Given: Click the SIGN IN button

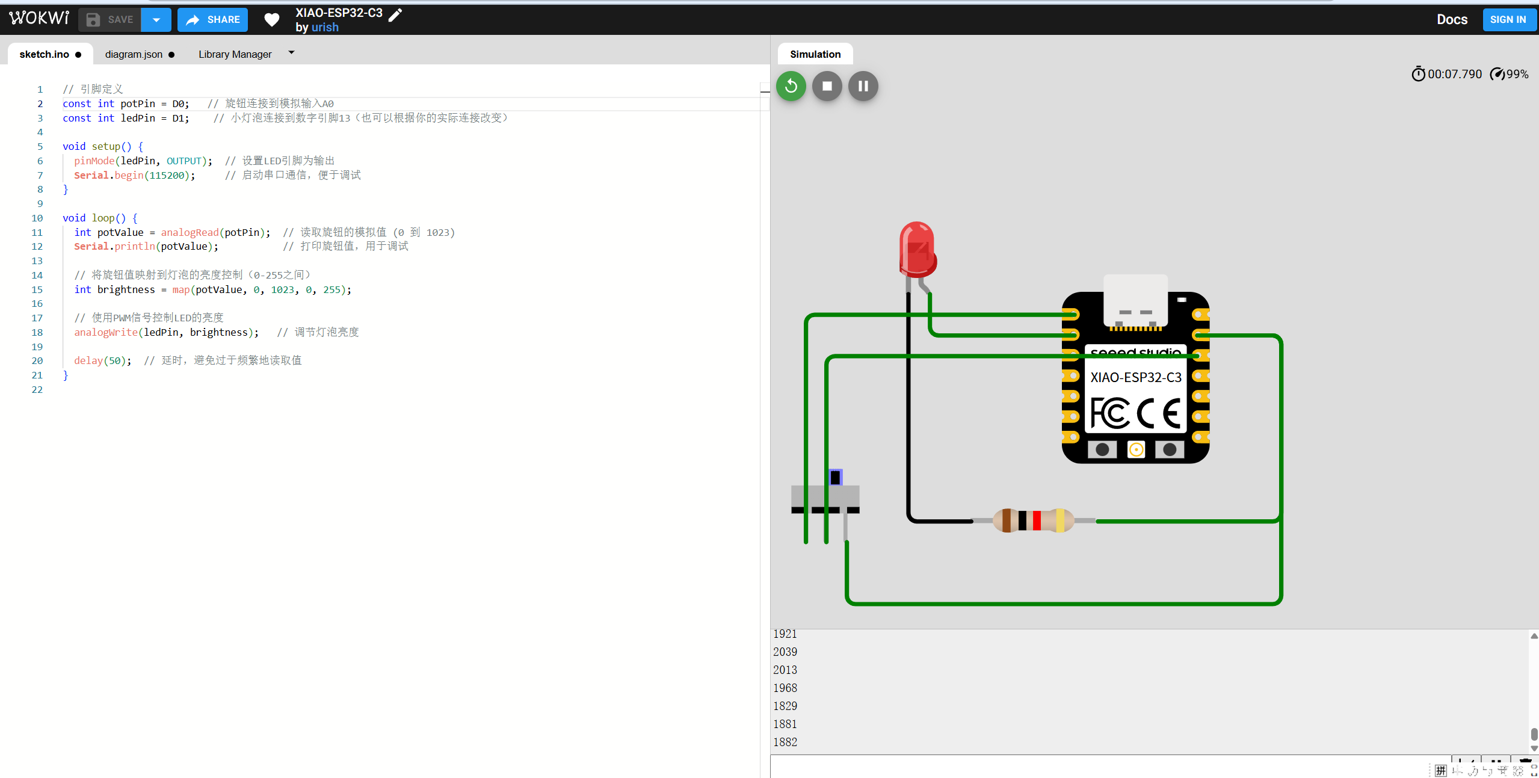Looking at the screenshot, I should tap(1508, 19).
